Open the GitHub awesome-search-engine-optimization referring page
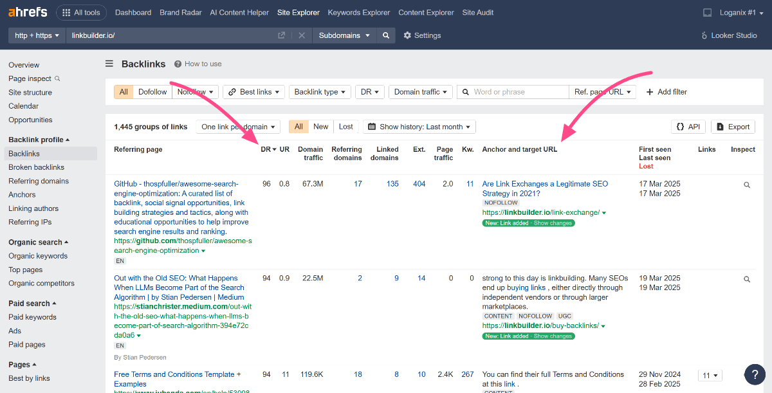This screenshot has height=393, width=772. pyautogui.click(x=181, y=207)
